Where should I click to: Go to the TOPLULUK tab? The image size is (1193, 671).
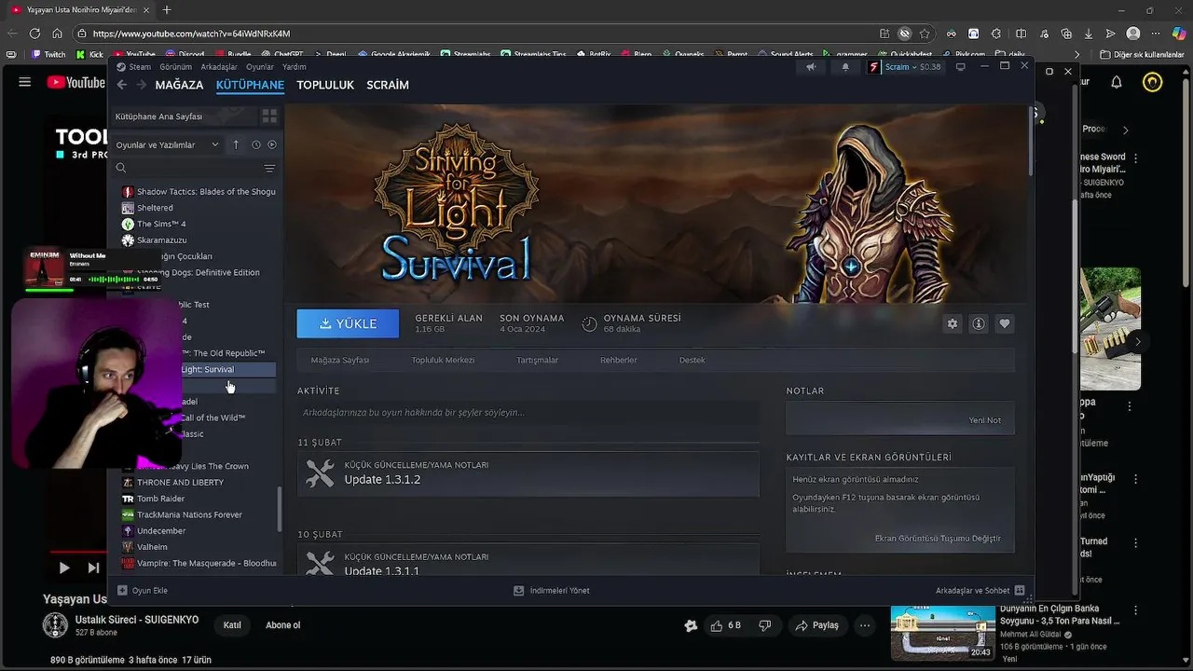[x=325, y=85]
